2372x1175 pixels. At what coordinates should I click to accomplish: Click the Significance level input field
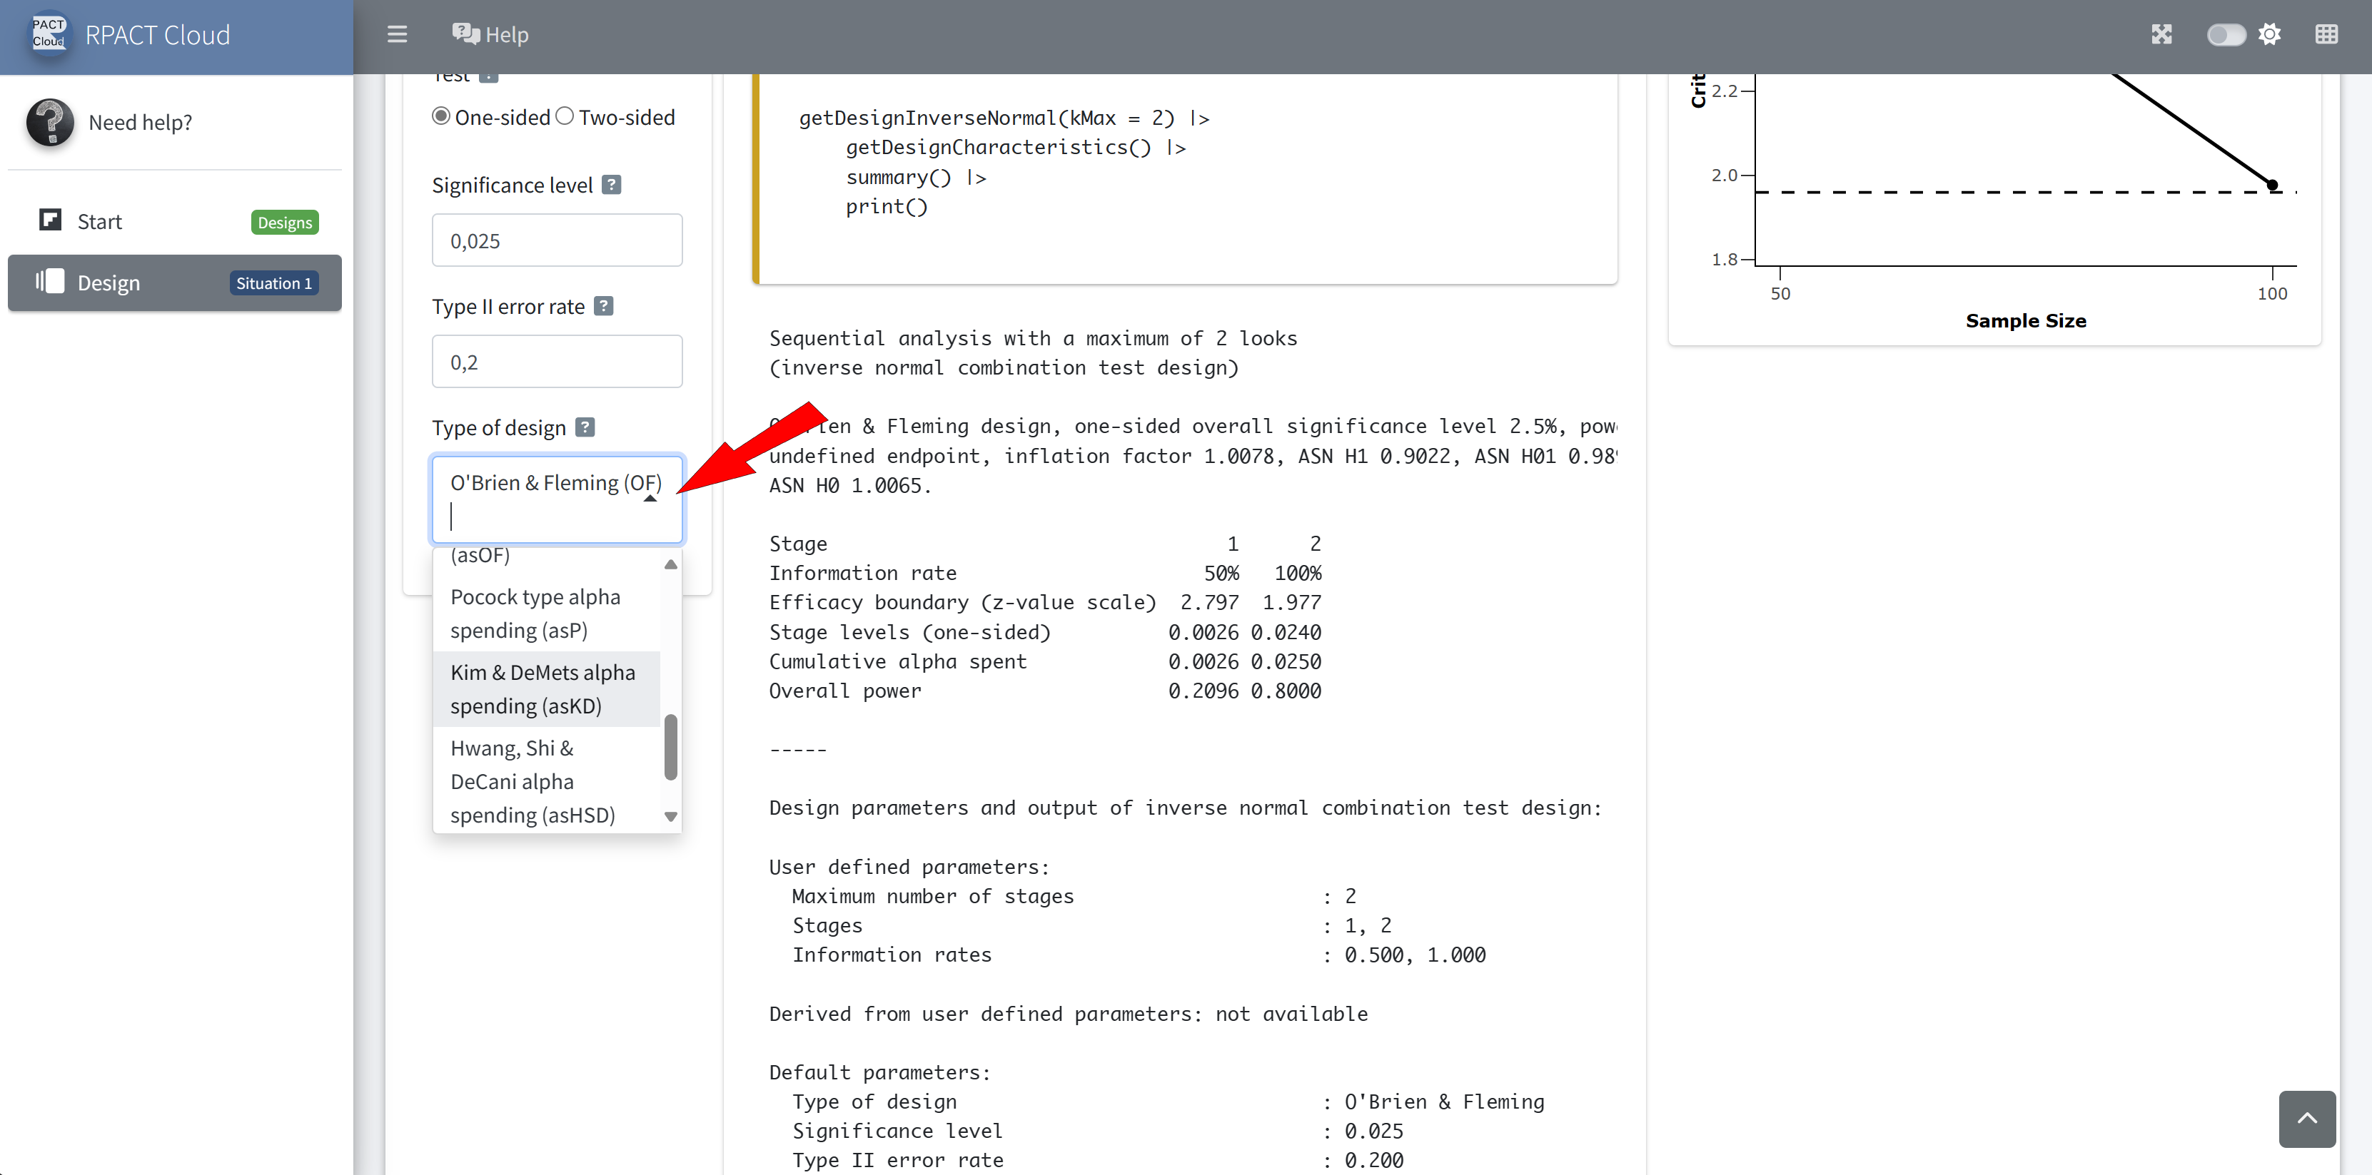pyautogui.click(x=557, y=241)
